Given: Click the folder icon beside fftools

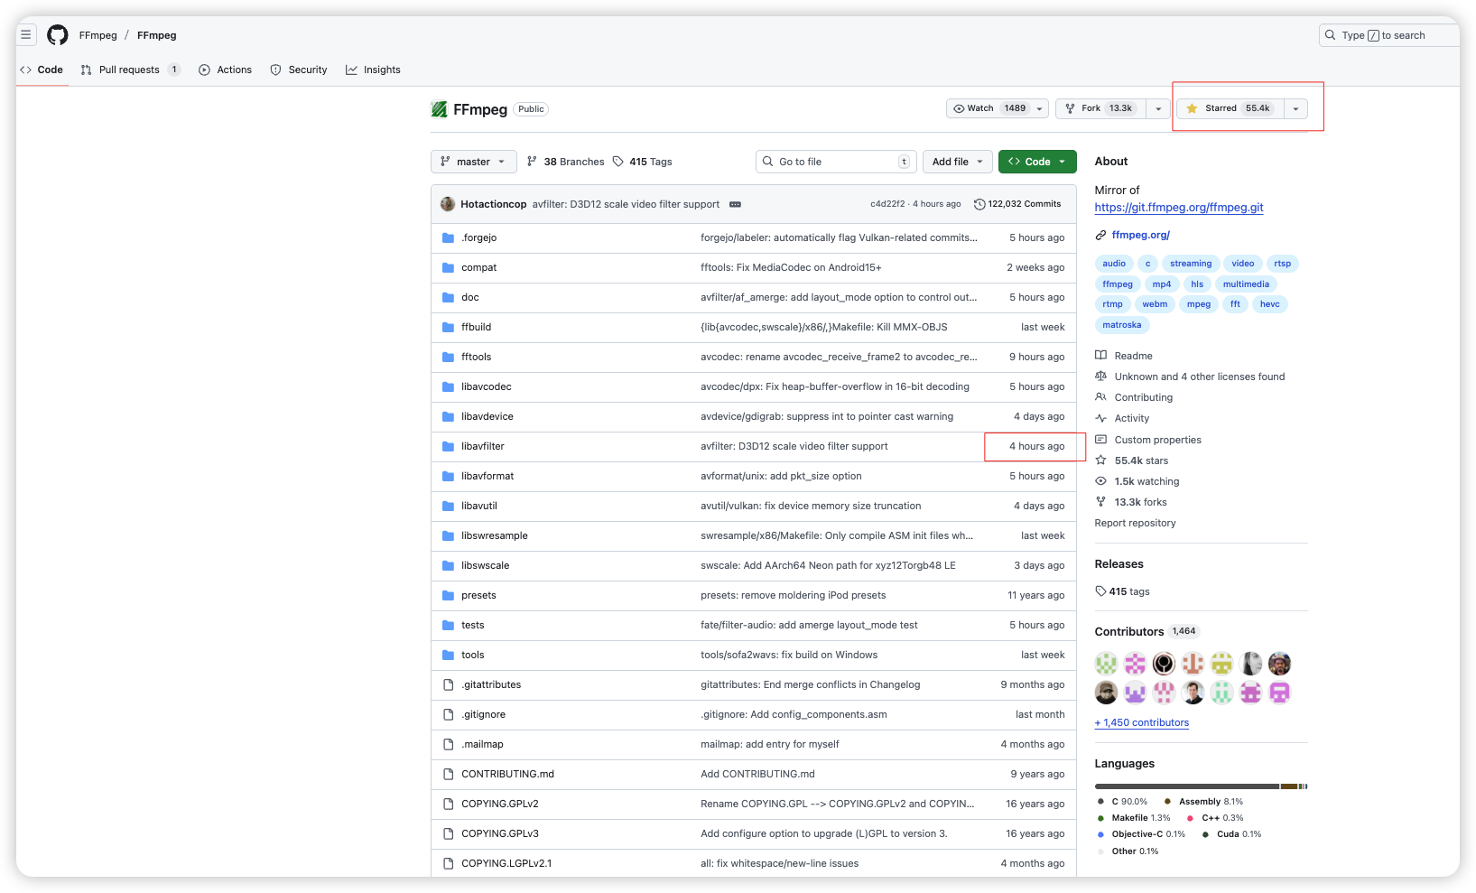Looking at the screenshot, I should 448,357.
